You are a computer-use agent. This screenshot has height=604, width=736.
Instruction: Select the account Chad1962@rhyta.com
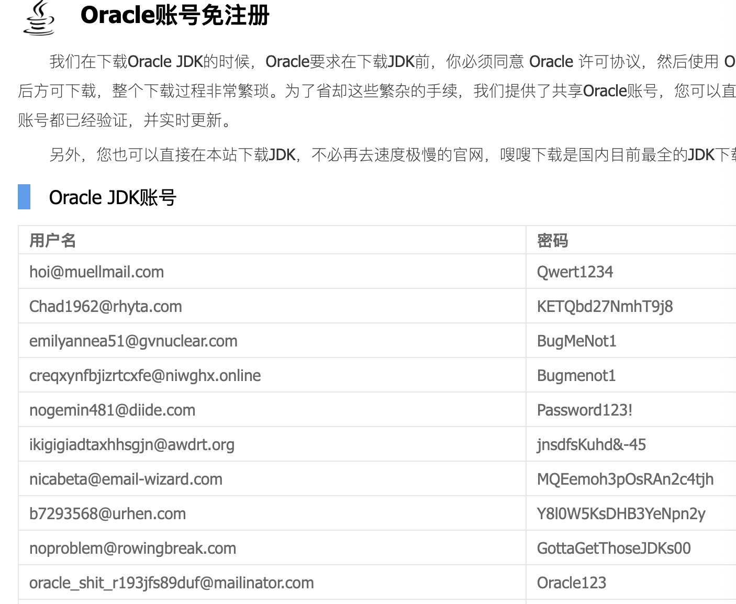pyautogui.click(x=105, y=306)
